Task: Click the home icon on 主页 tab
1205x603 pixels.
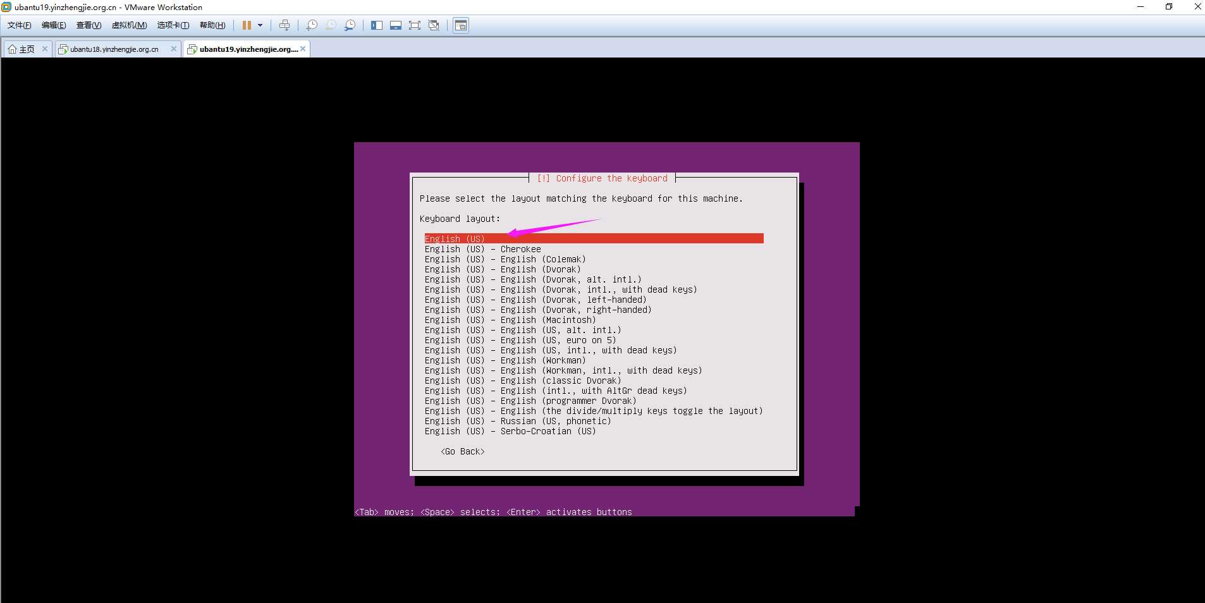Action: [12, 49]
